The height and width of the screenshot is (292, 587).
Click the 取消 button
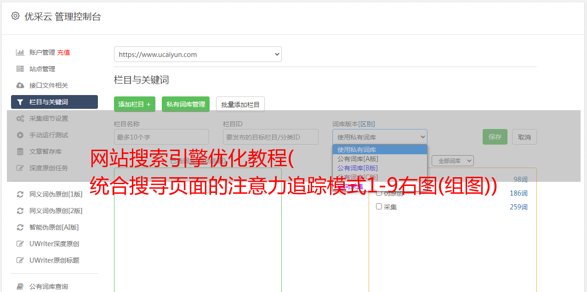(524, 137)
